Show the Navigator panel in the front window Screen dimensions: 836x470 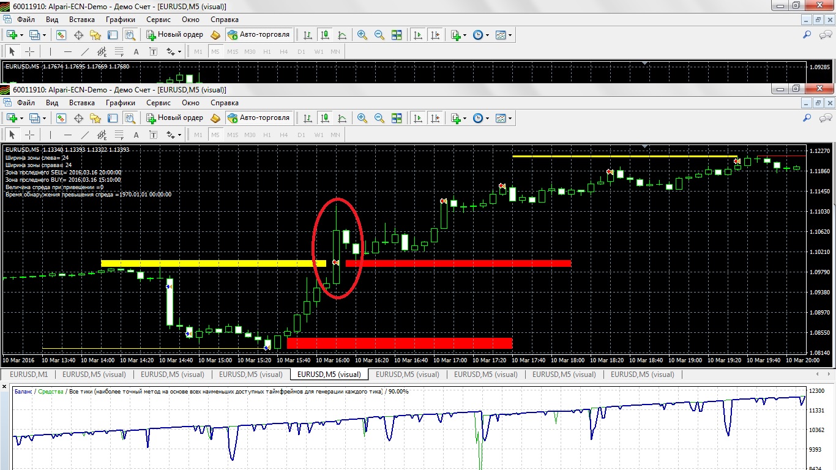[95, 118]
